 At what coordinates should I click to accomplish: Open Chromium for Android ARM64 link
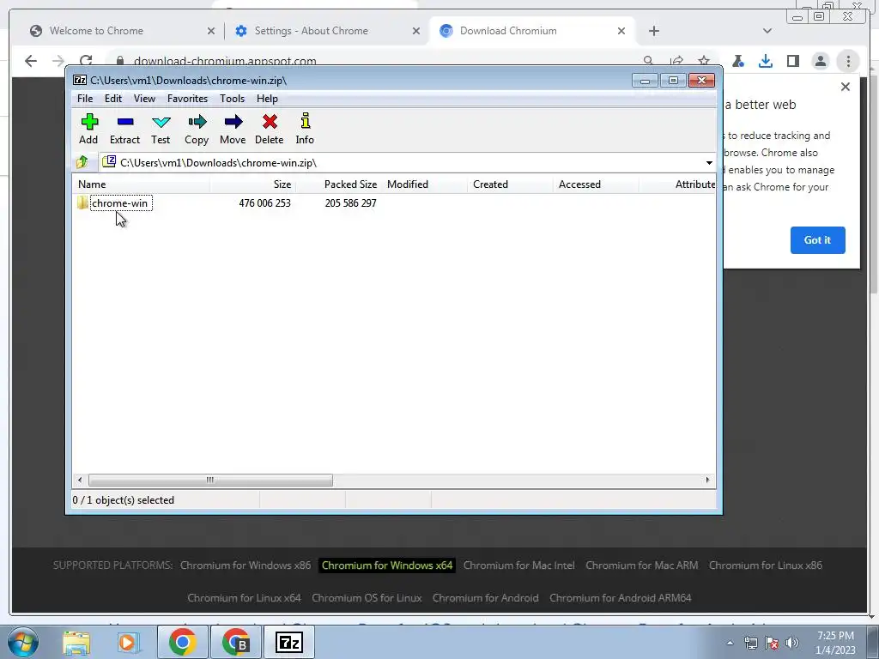click(620, 598)
